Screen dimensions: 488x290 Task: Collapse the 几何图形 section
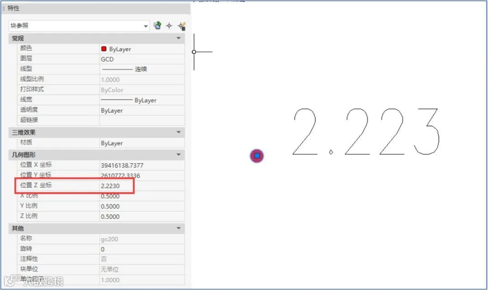coord(178,155)
